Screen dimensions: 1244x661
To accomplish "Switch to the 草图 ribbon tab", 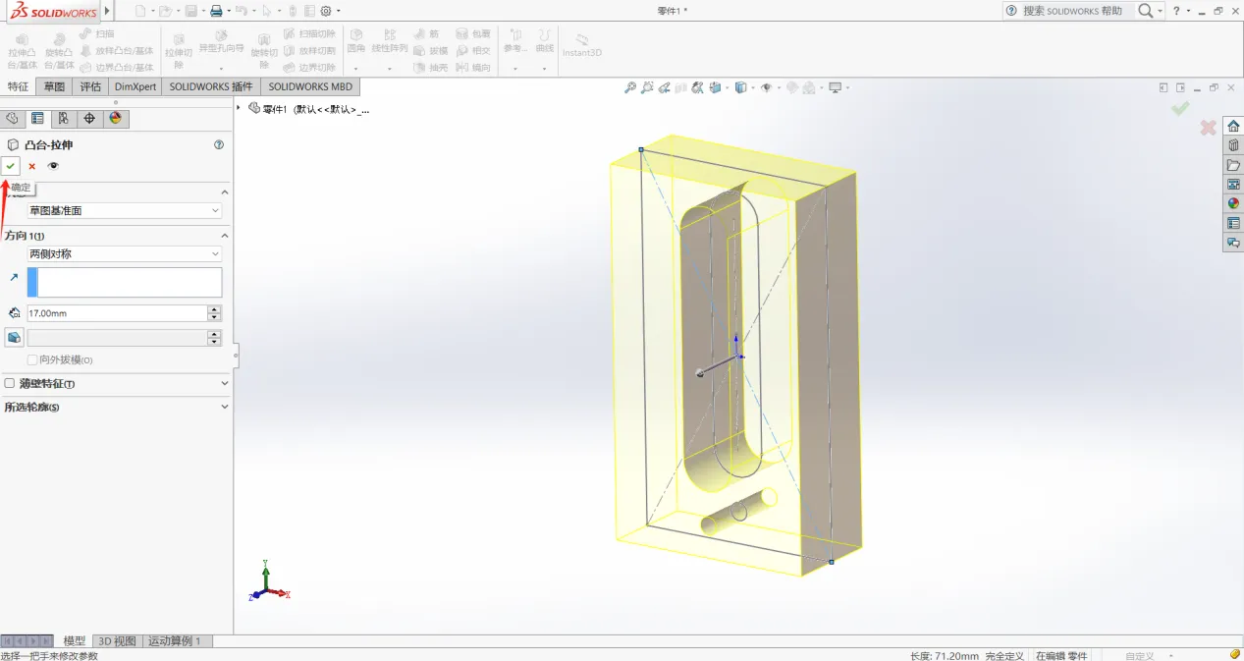I will click(x=54, y=86).
